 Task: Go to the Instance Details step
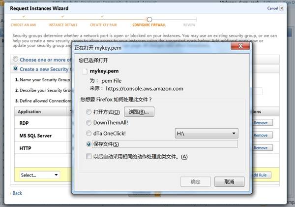pos(63,24)
